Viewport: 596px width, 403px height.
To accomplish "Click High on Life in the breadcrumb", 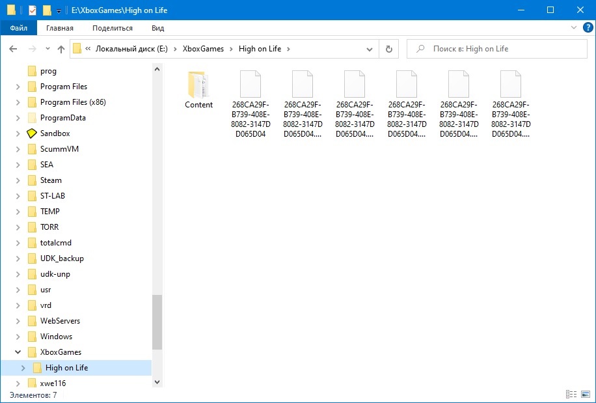I will 260,49.
